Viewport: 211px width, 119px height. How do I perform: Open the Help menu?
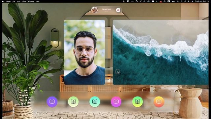point(38,1)
